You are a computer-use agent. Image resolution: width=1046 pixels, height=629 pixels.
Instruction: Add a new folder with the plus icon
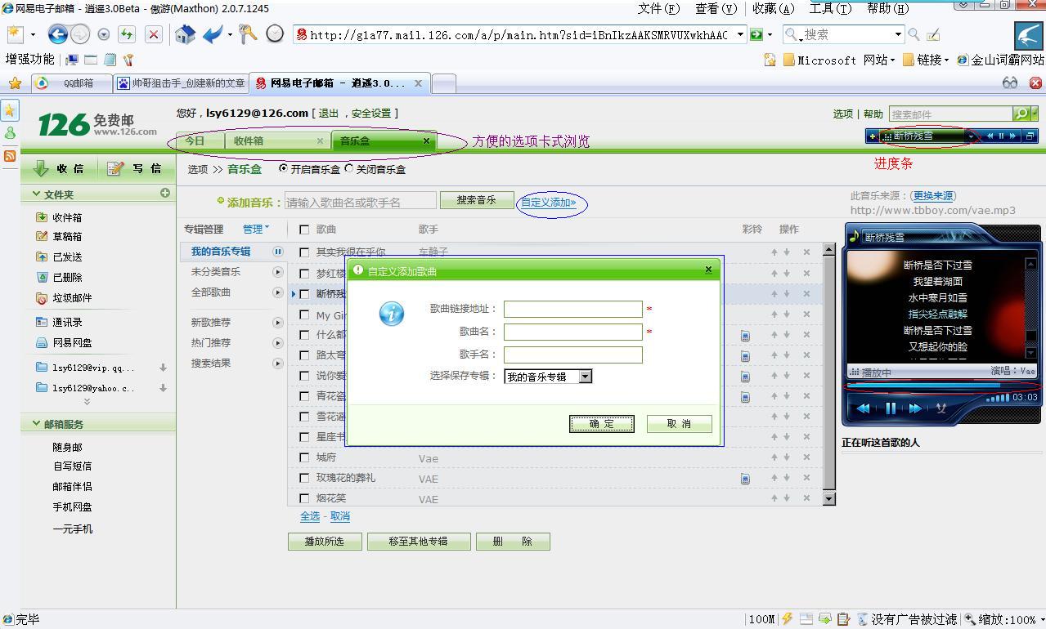(165, 193)
